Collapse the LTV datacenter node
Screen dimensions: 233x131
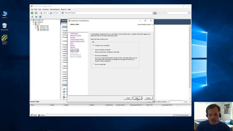33,24
